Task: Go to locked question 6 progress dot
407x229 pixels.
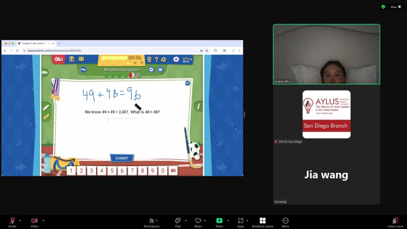Action: click(x=138, y=76)
